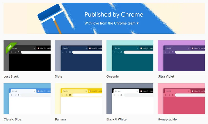Click the back arrow in the Banana preview
This screenshot has height=124, width=208.
[63, 95]
